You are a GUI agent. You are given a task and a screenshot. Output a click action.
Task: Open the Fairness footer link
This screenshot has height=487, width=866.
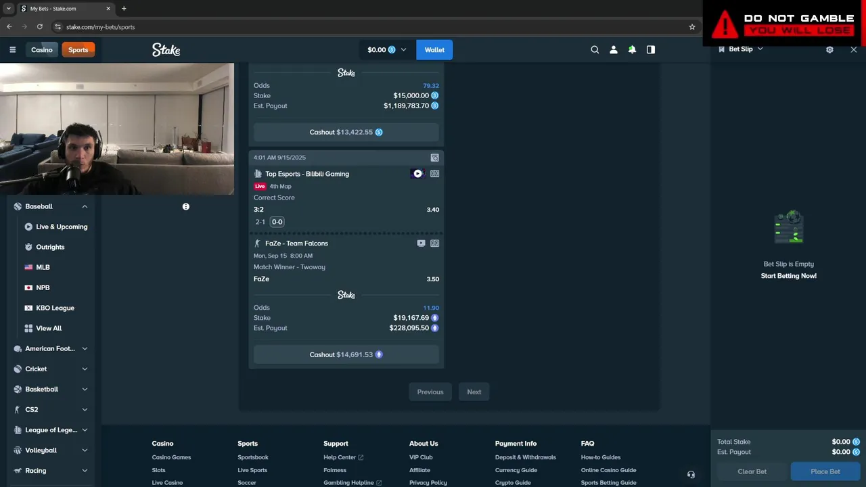pyautogui.click(x=335, y=470)
